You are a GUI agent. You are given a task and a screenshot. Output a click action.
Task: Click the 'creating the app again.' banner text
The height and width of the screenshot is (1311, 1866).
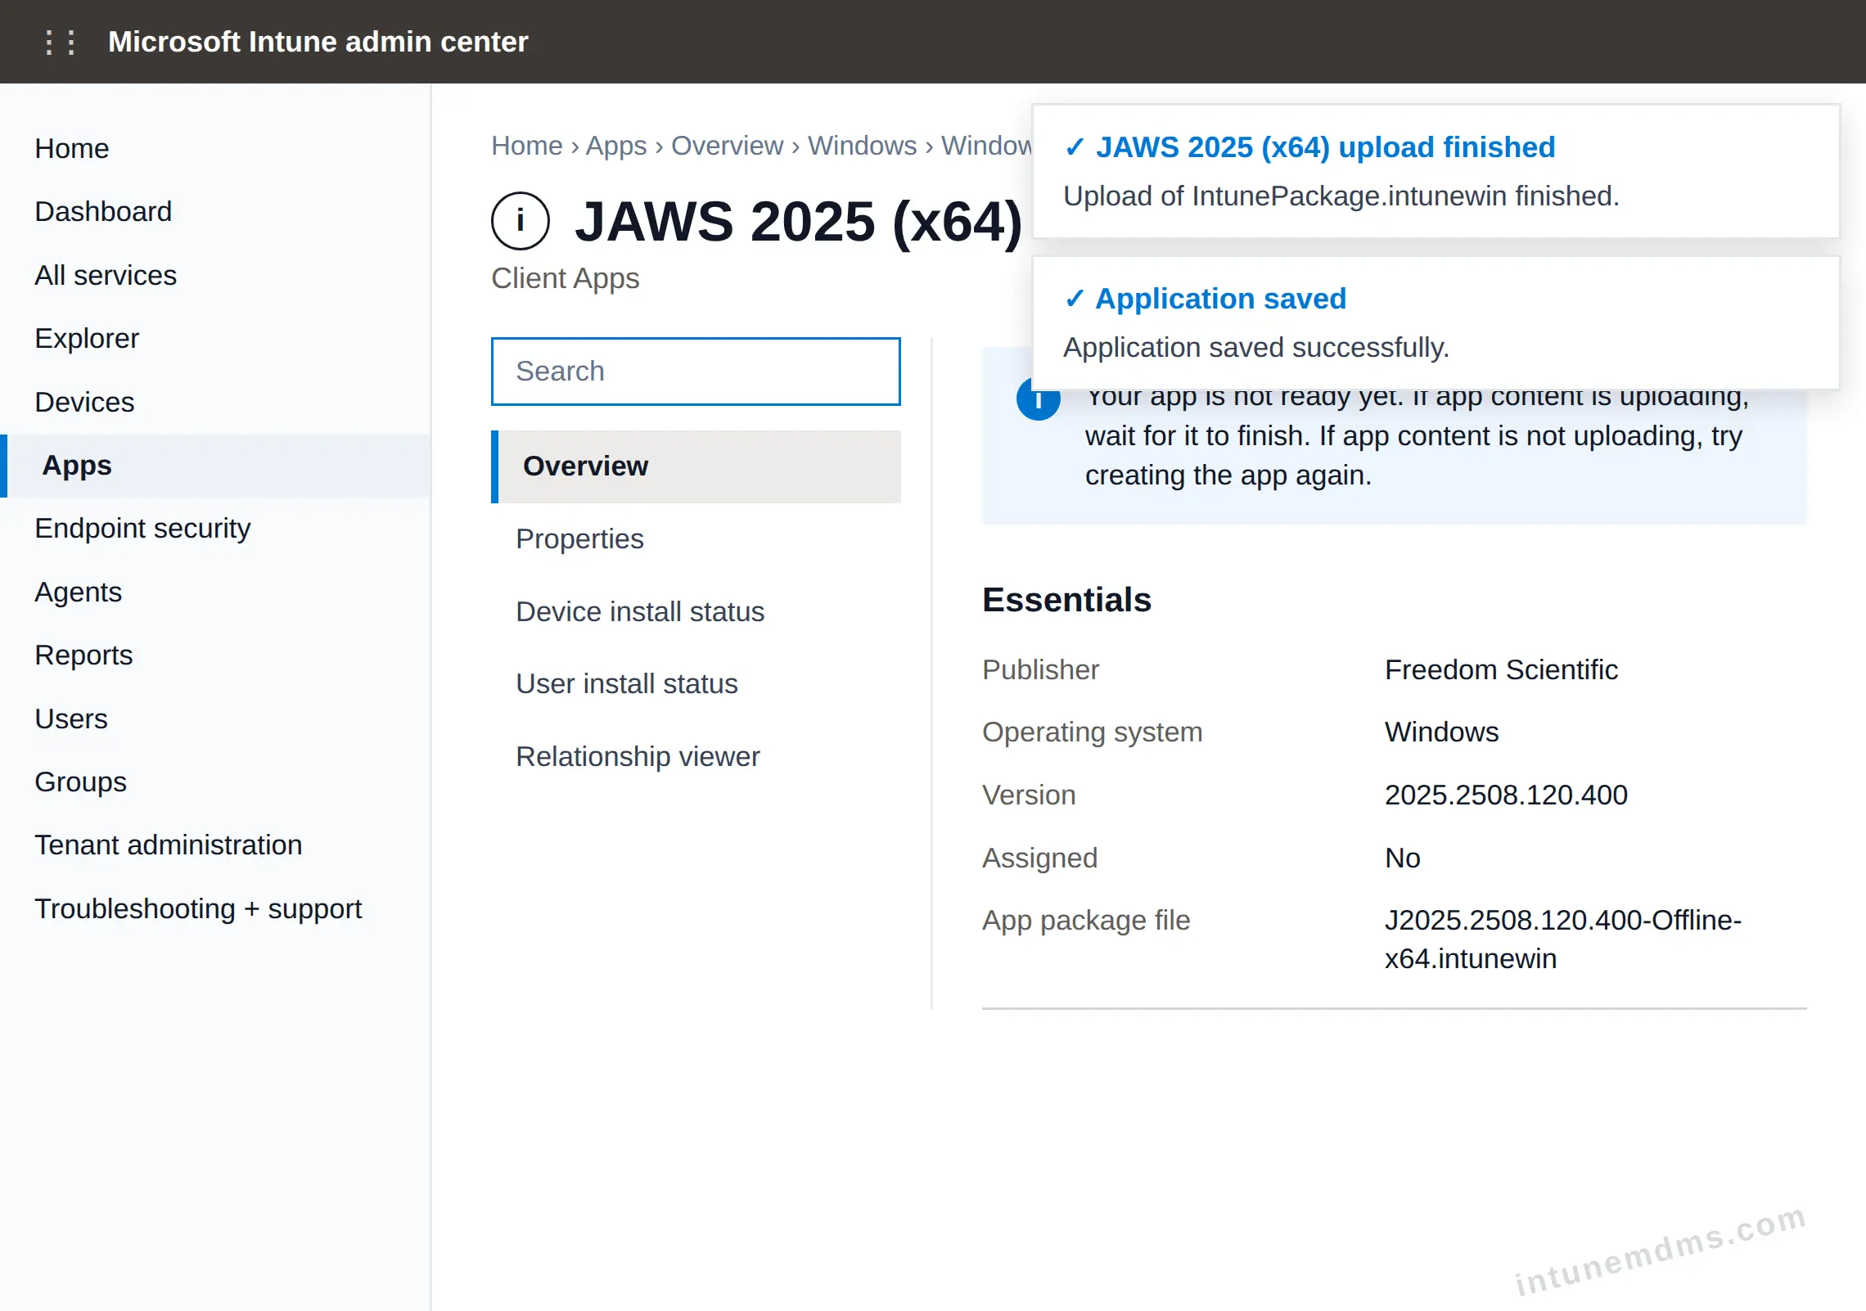click(x=1228, y=475)
